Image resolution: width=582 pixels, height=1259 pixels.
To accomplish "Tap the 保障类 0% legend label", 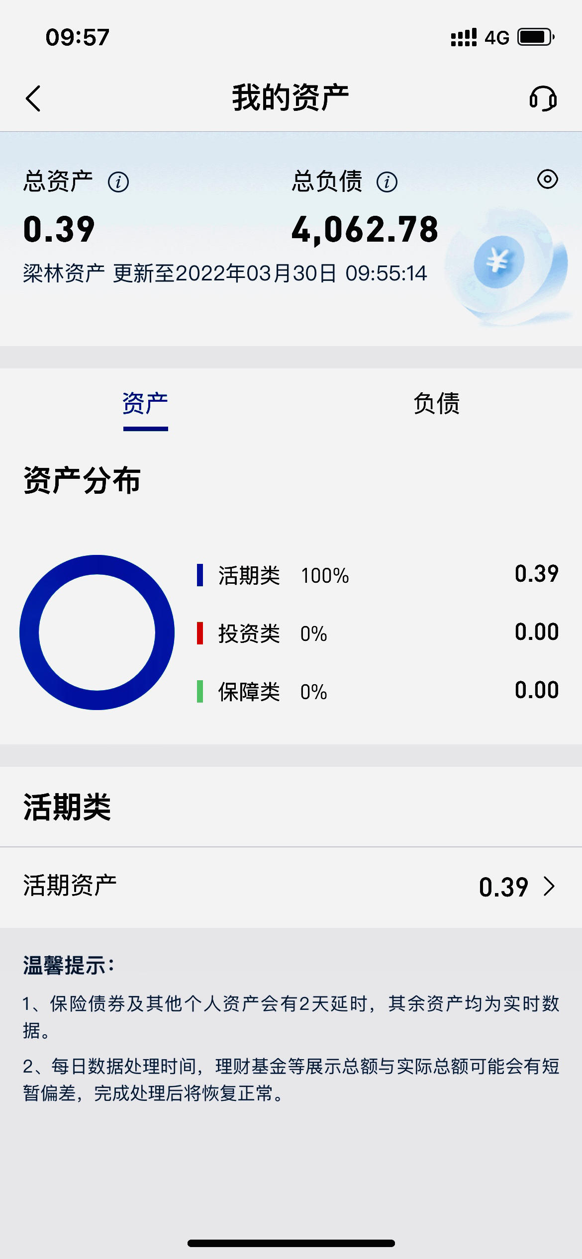I will [273, 692].
